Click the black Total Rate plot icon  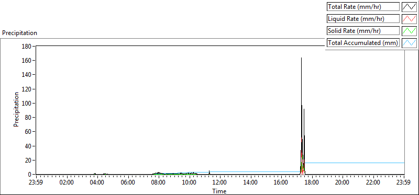coord(409,7)
